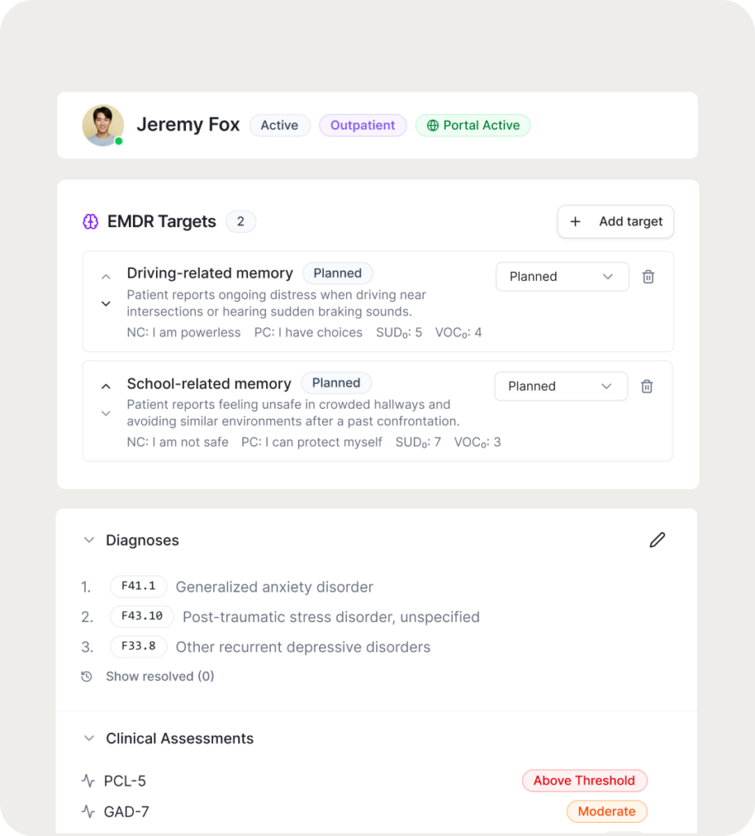Select the F43.10 diagnosis code chip

click(142, 616)
